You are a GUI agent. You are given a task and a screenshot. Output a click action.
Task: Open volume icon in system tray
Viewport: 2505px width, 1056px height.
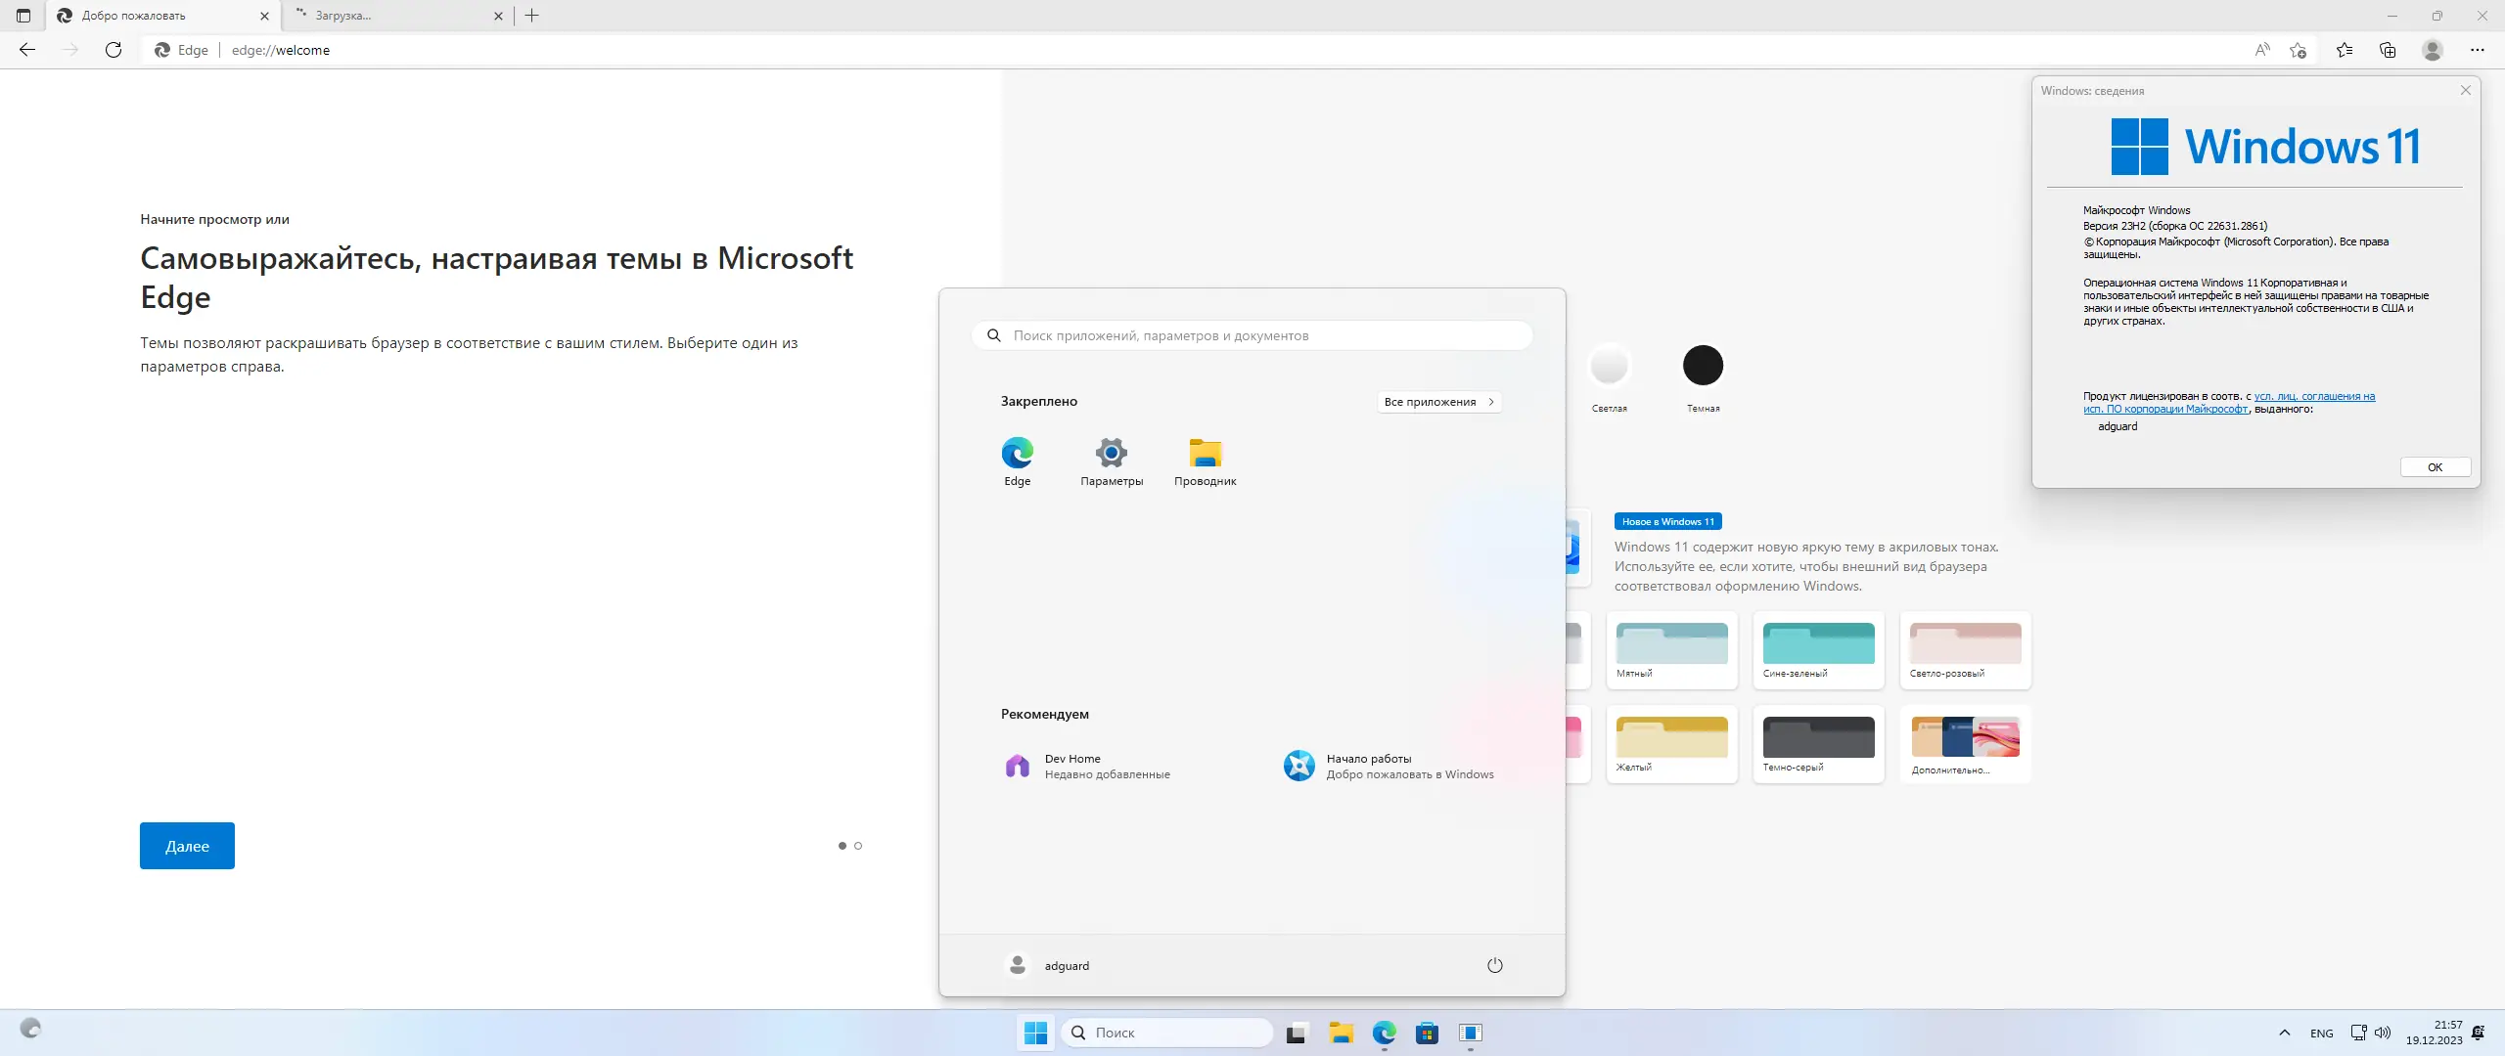2383,1033
